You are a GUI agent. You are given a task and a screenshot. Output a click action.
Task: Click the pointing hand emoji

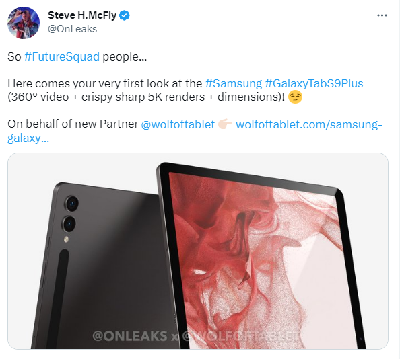pos(225,124)
